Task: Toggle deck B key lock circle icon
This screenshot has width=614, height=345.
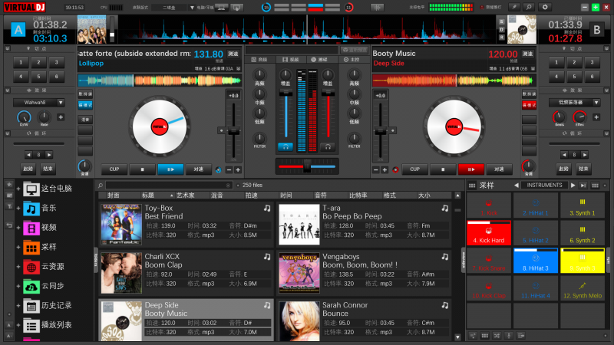Action: pos(395,169)
